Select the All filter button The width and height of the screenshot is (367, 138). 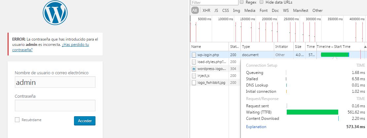(x=195, y=11)
